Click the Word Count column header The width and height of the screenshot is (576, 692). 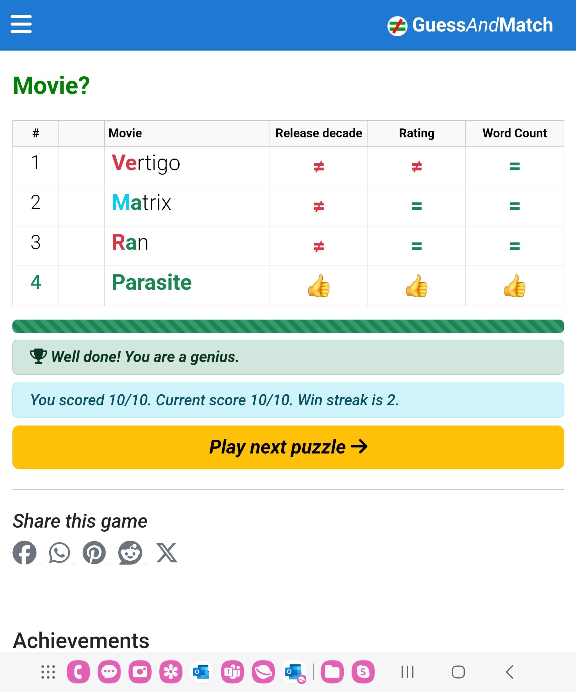pos(514,133)
